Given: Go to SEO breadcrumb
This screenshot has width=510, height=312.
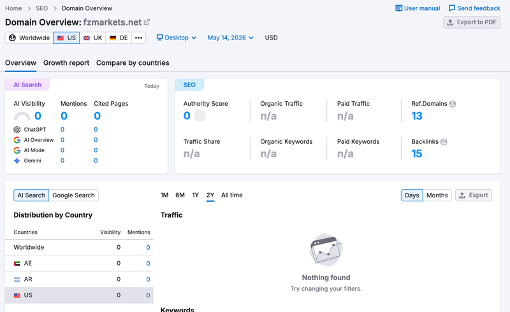Looking at the screenshot, I should point(41,8).
